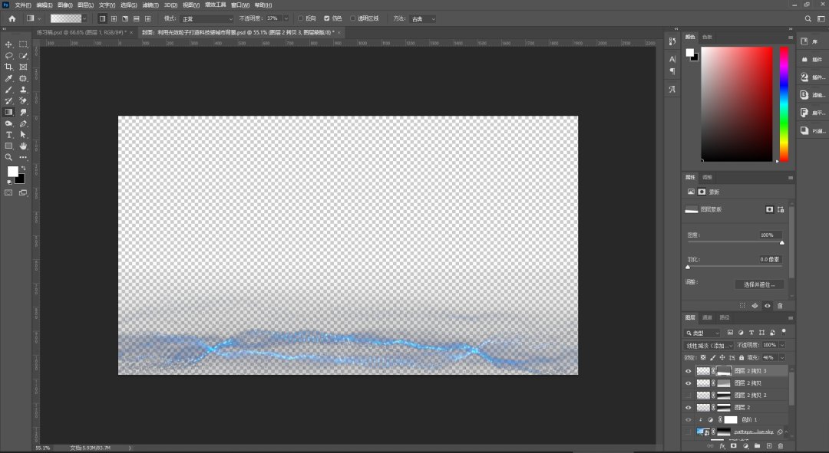Open the 方法 method dropdown in options bar

(x=422, y=18)
